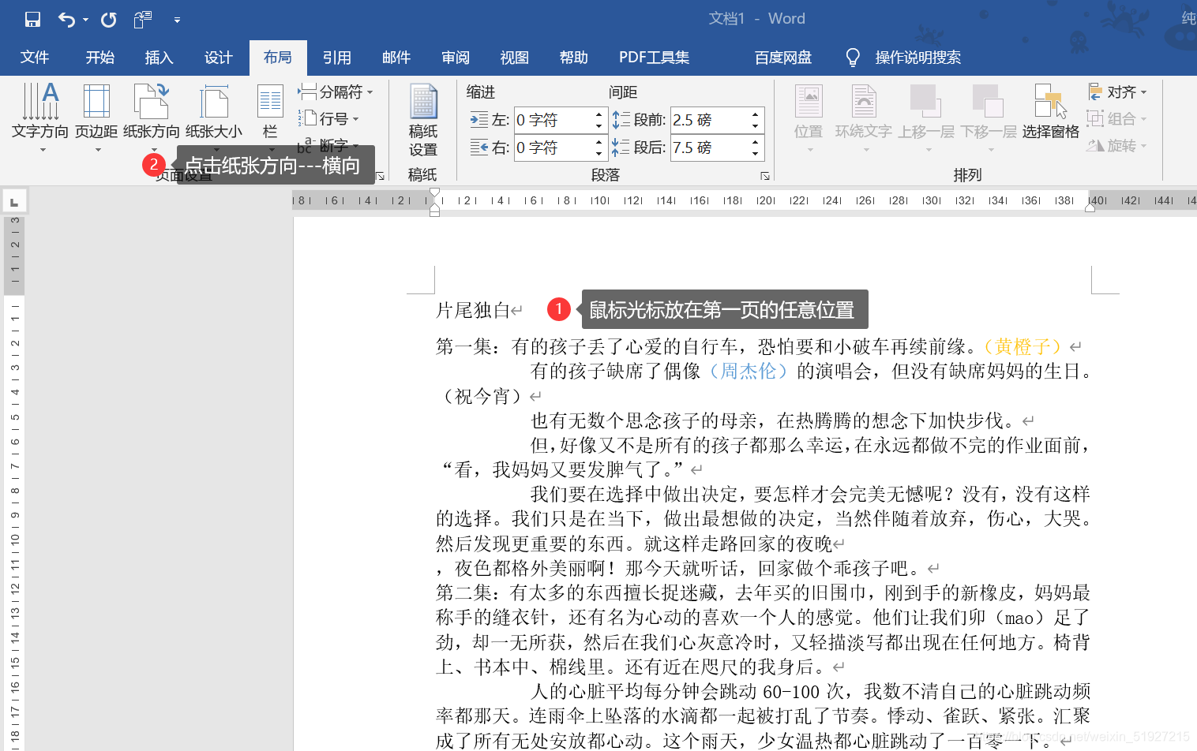This screenshot has height=751, width=1197.
Task: Open the 段落 paragraph dialog launcher
Action: (x=764, y=176)
